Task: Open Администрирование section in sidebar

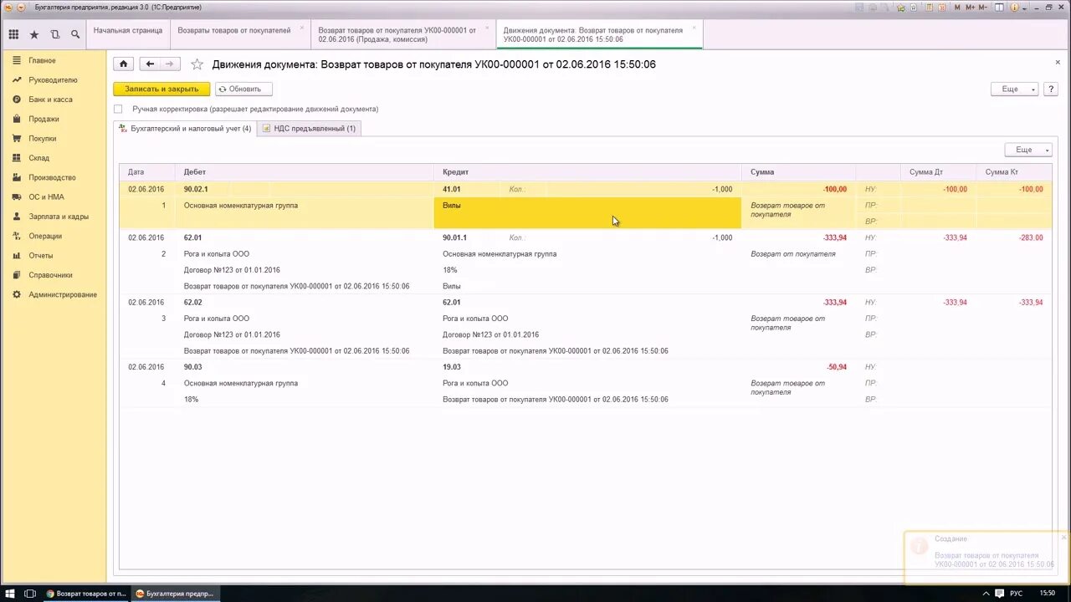Action: pyautogui.click(x=63, y=294)
